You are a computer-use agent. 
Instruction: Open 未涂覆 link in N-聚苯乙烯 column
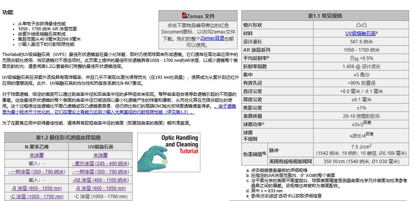pos(36,155)
